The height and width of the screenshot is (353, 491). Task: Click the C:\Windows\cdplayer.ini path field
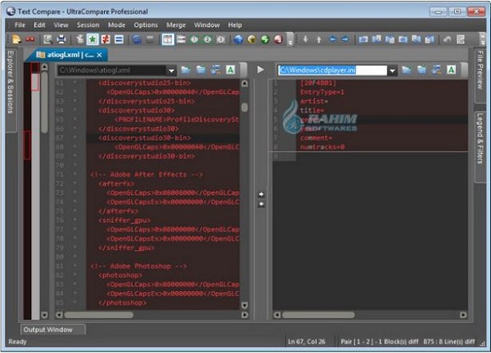click(331, 71)
